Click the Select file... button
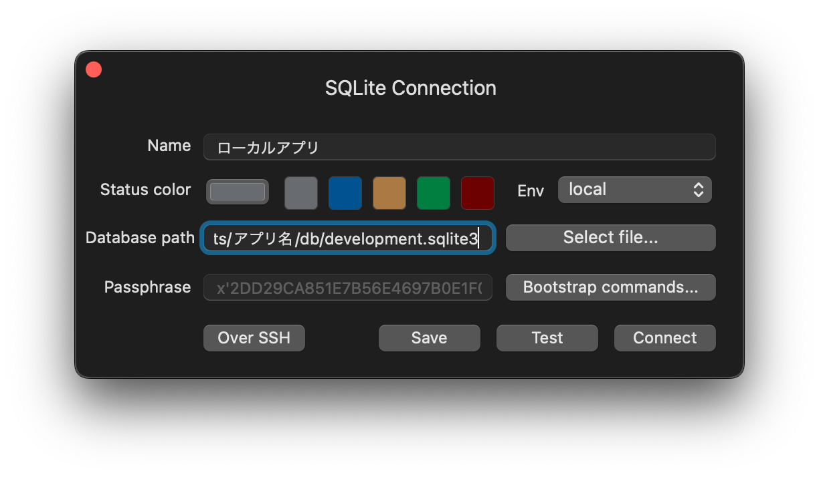 (610, 237)
